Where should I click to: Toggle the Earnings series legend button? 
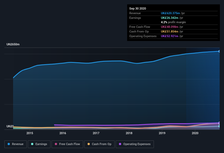click(39, 144)
